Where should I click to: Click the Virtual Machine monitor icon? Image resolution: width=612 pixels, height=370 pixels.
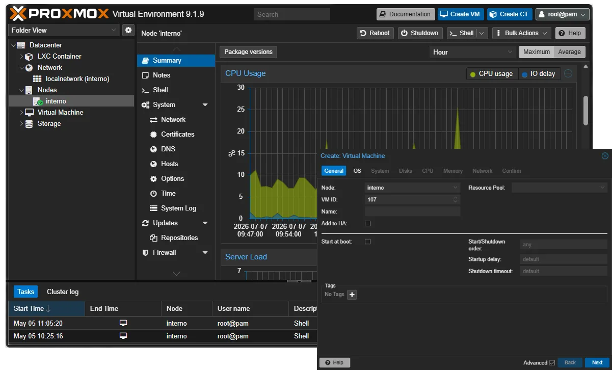[29, 113]
